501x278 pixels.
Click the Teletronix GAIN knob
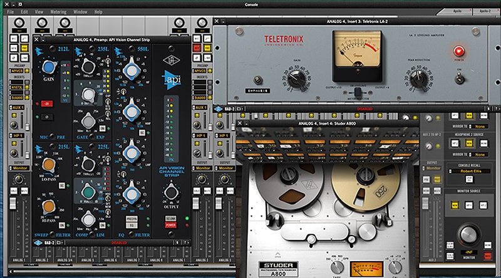[296, 79]
